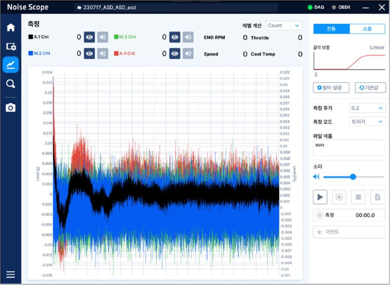Click the camera capture sidebar icon
The image size is (390, 285).
[11, 108]
